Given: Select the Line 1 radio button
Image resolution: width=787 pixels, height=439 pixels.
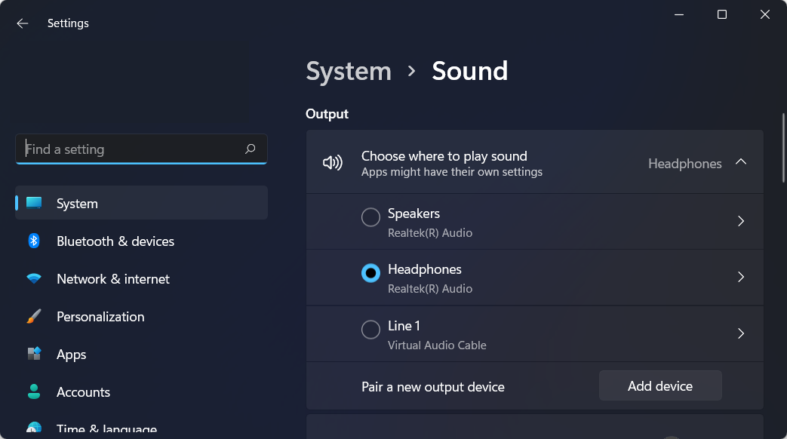Looking at the screenshot, I should [x=370, y=330].
